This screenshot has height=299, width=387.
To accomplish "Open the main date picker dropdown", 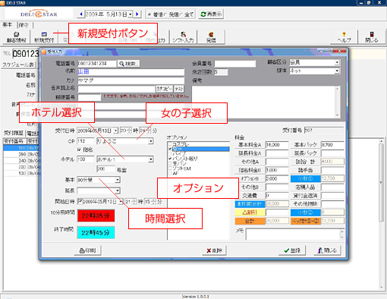I will point(131,14).
